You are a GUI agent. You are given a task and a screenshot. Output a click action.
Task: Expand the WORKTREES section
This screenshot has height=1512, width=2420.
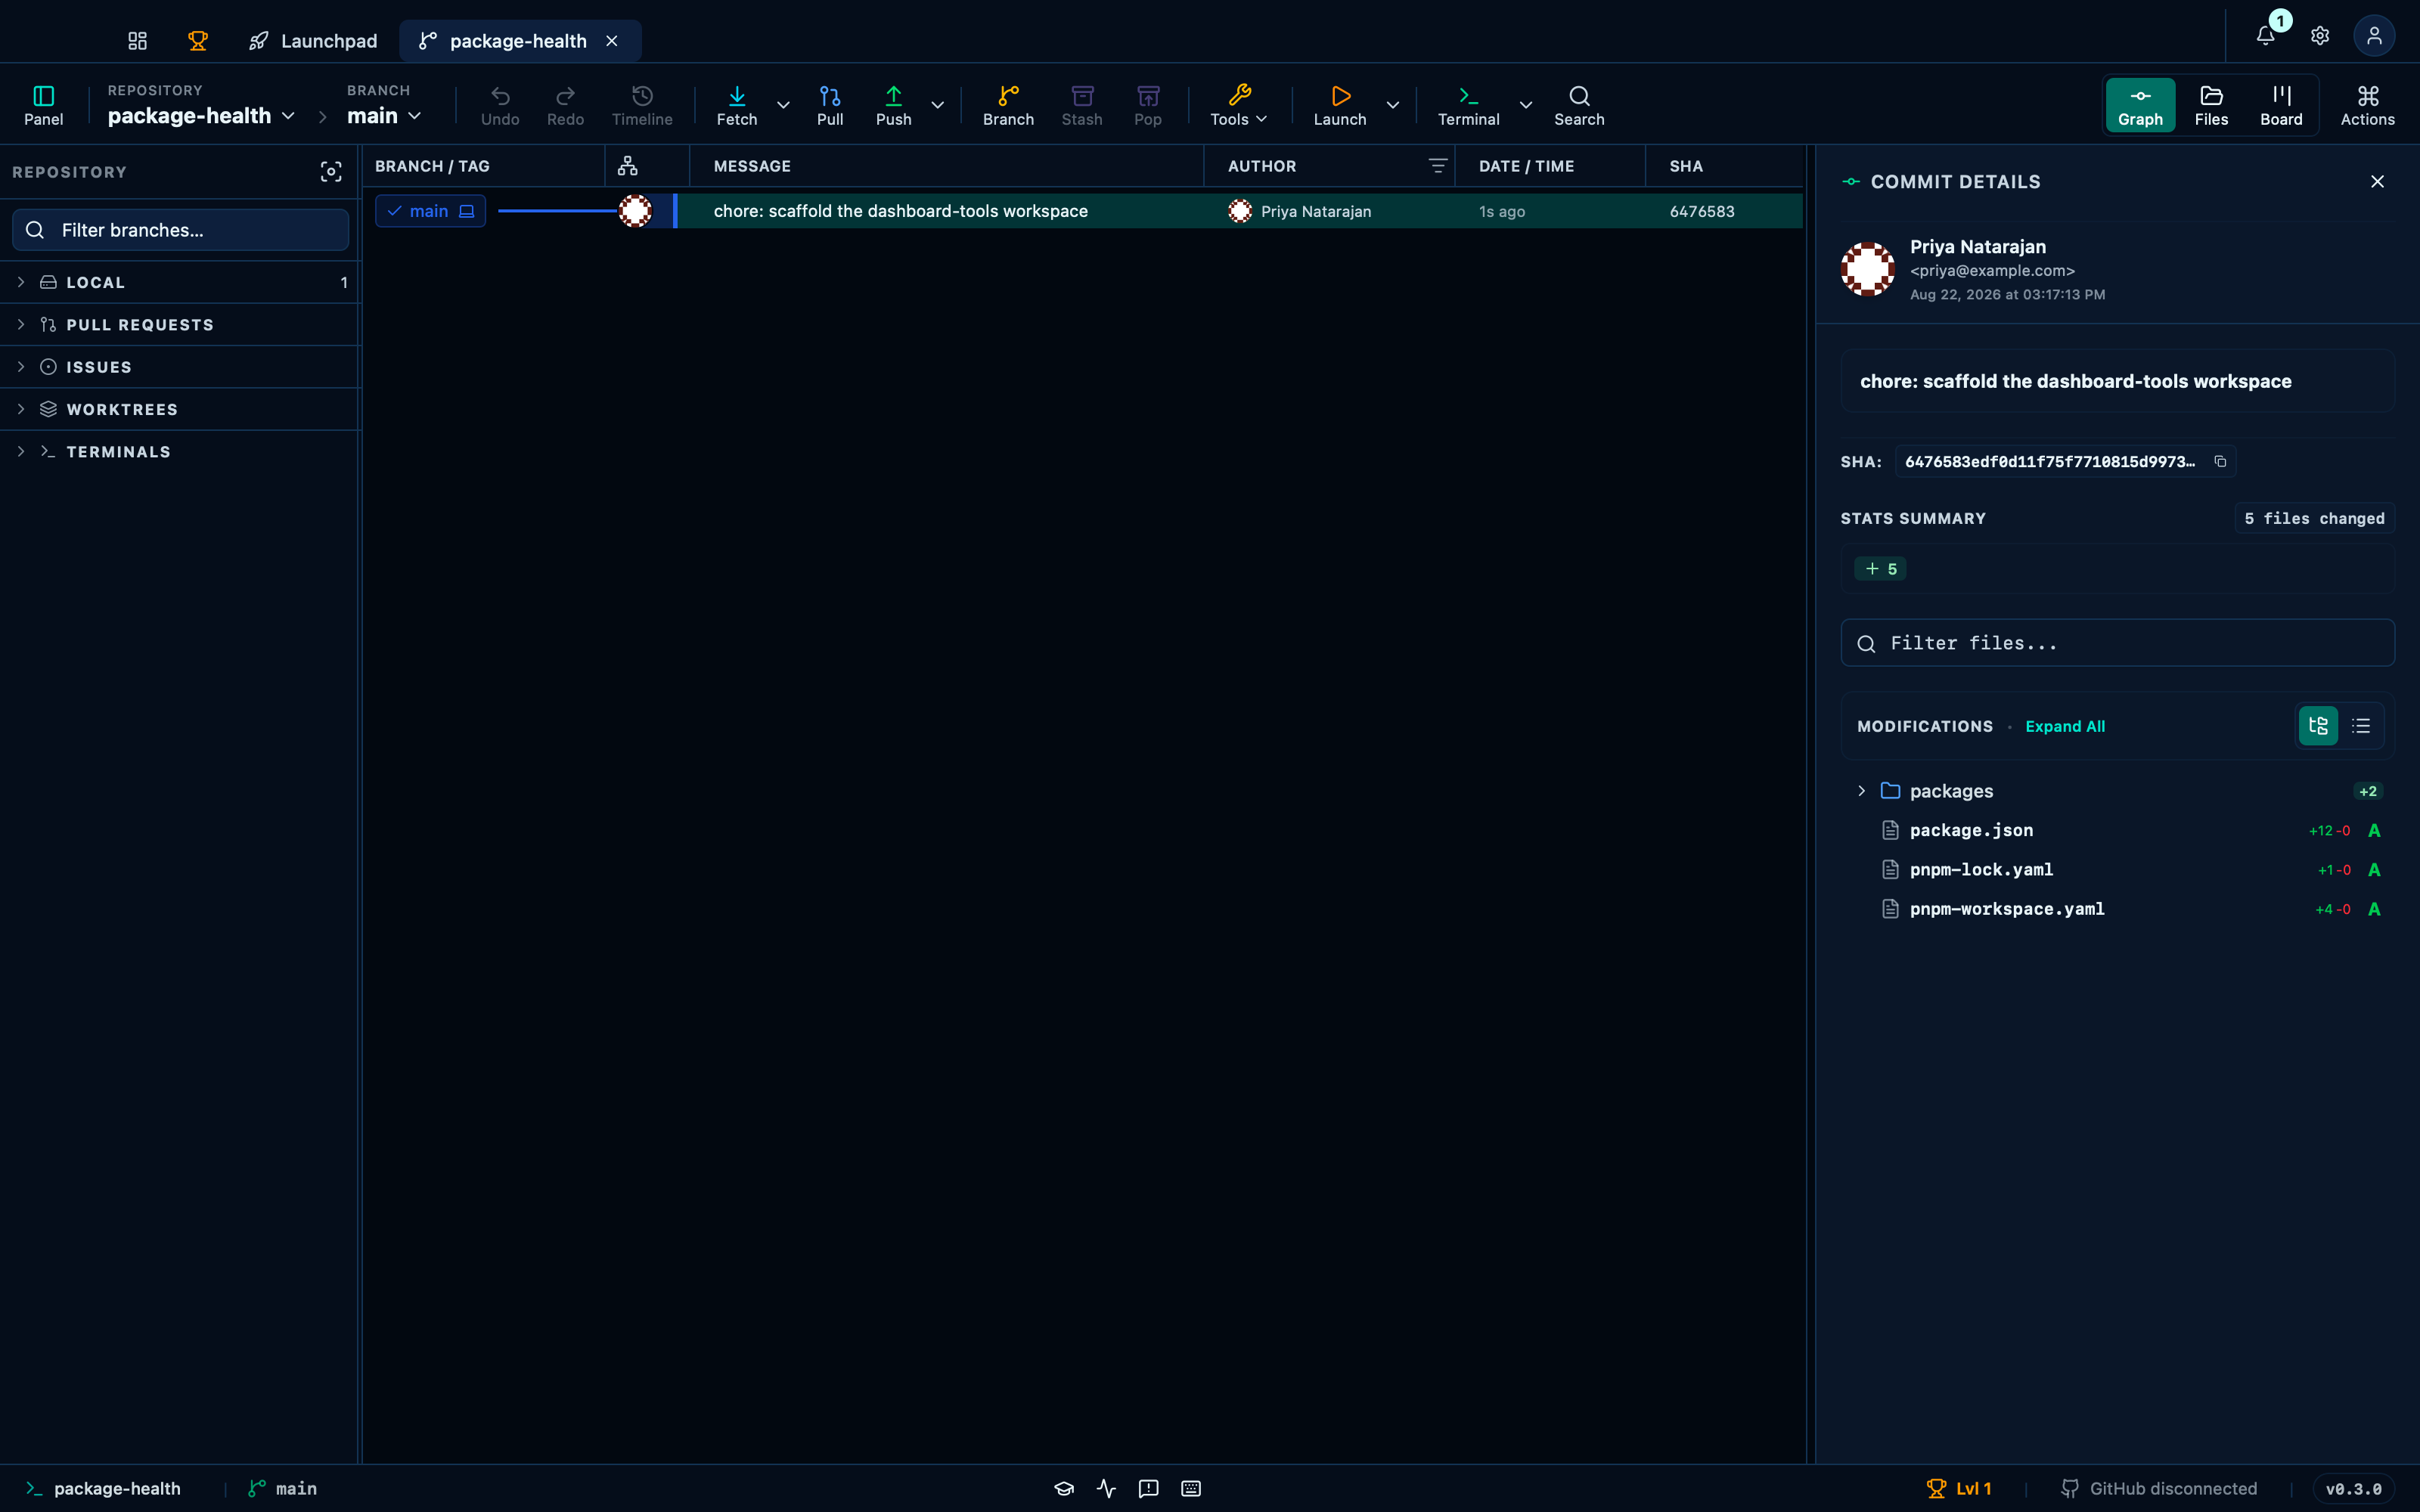pyautogui.click(x=180, y=409)
